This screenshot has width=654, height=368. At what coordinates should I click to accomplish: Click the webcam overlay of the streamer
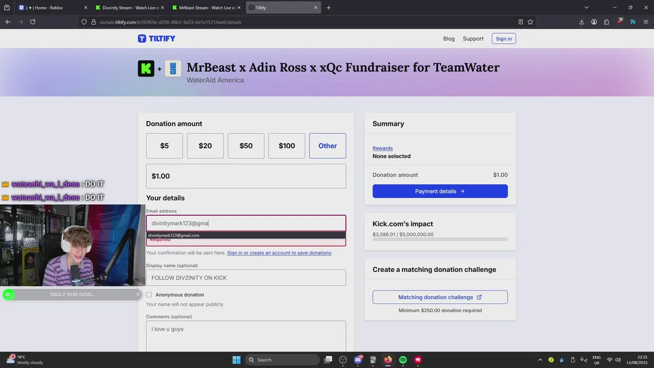click(x=73, y=245)
